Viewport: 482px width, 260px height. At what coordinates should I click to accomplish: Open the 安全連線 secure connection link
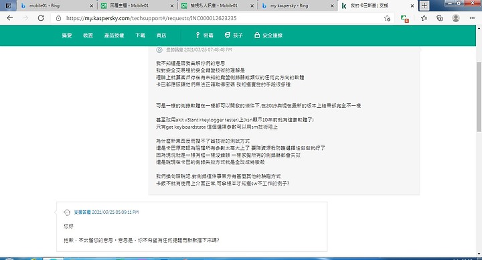[268, 36]
